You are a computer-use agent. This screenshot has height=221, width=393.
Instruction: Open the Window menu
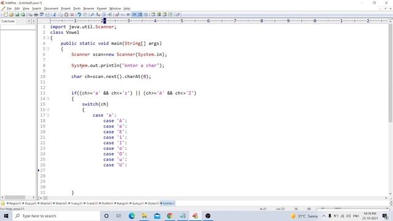(x=115, y=9)
